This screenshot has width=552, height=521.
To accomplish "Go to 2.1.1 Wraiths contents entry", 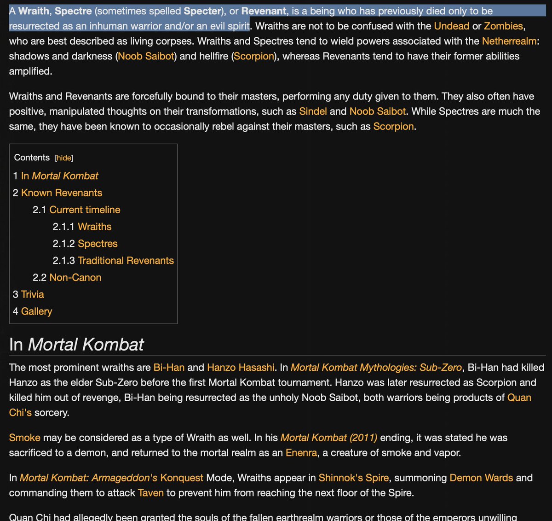I will (x=95, y=227).
